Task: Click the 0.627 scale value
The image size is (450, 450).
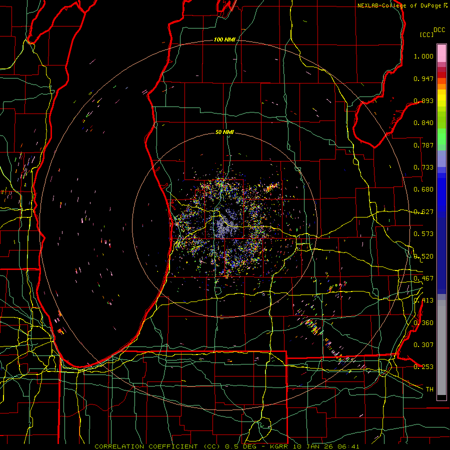Action: click(423, 212)
